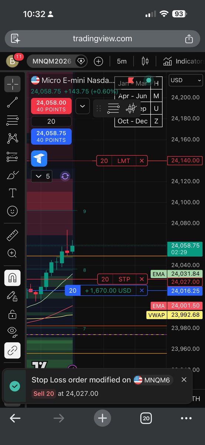Cancel the 20 LMT limit order
Viewport: 205px width, 445px height.
[142, 161]
